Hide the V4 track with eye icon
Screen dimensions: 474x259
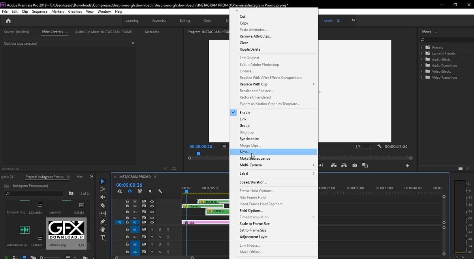point(152,206)
